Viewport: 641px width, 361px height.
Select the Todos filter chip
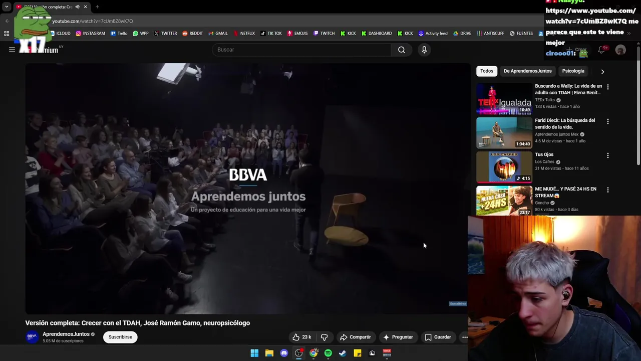pos(487,71)
